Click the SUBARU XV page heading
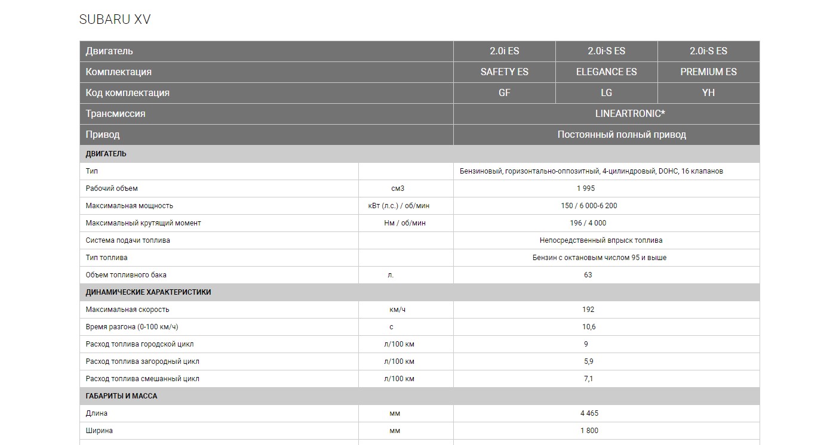This screenshot has width=836, height=445. coord(115,20)
